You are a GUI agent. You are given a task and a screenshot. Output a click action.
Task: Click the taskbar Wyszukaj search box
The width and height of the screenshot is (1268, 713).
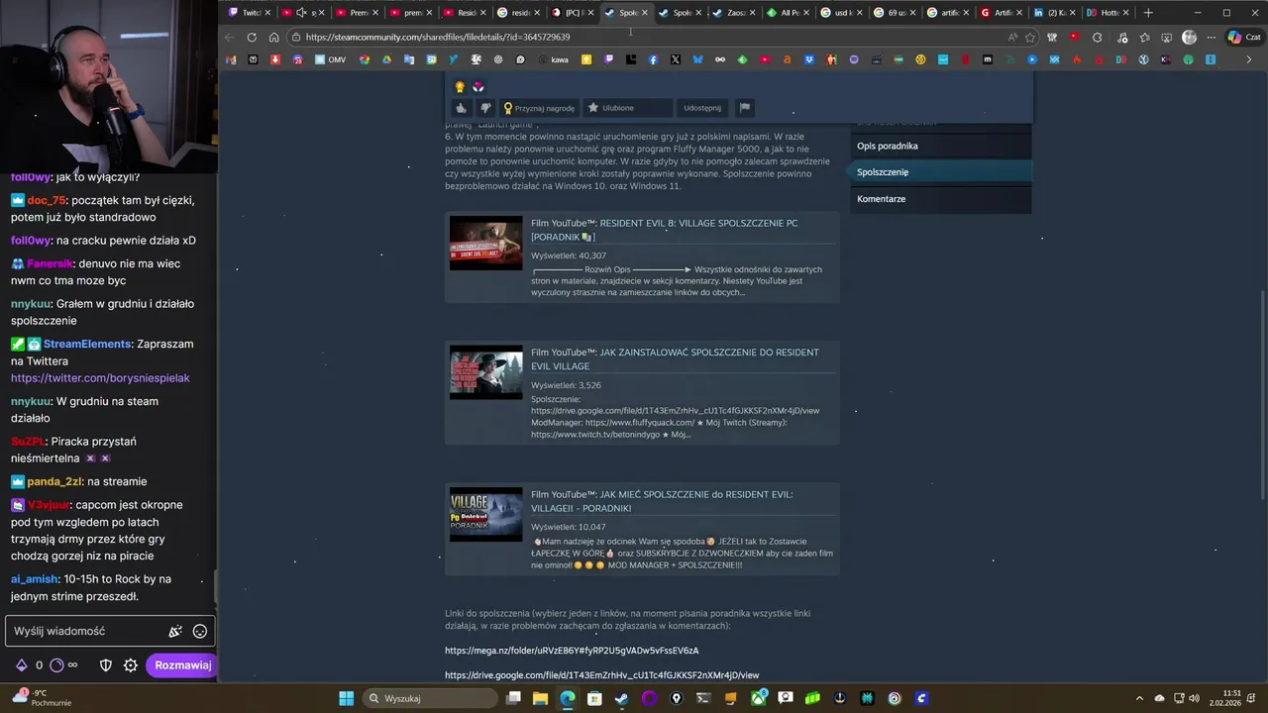pyautogui.click(x=430, y=698)
